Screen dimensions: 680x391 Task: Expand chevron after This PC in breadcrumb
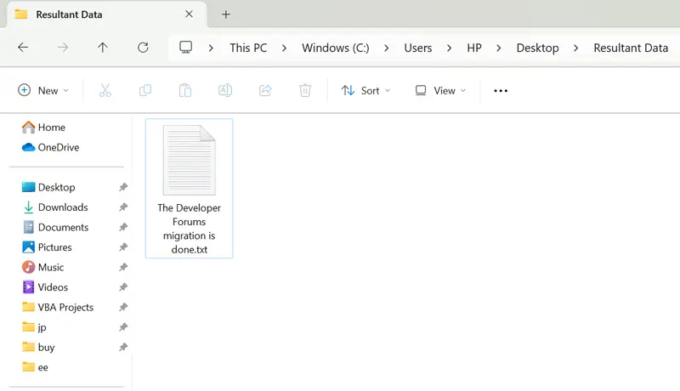coord(285,48)
